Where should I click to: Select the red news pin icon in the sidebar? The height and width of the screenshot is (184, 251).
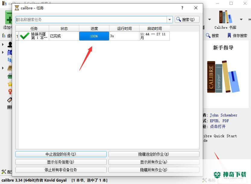click(x=10, y=92)
